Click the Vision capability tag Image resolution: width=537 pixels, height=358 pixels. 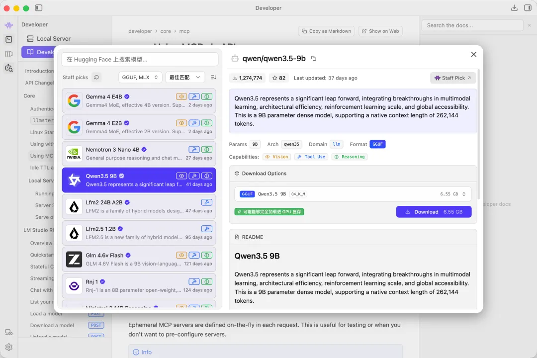coord(277,157)
